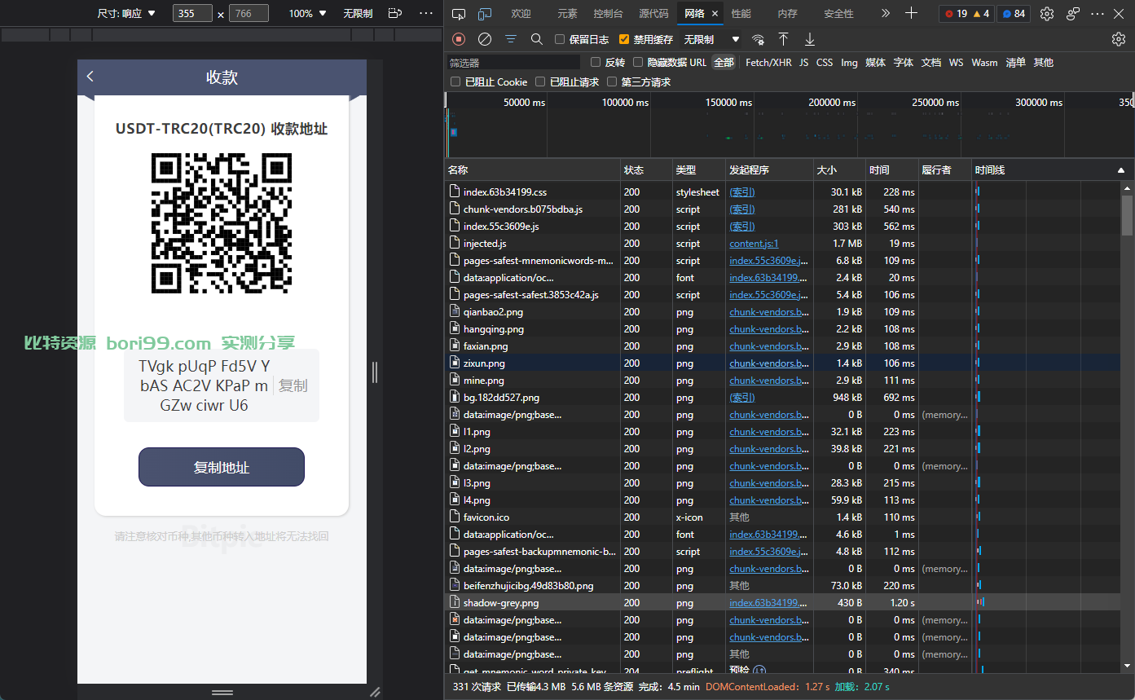Tick the 反转 filter checkbox

[596, 62]
